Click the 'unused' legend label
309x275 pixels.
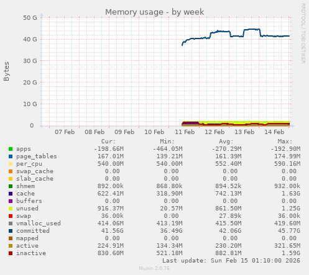[x=27, y=209]
